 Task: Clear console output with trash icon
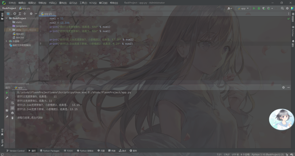coord(12,117)
